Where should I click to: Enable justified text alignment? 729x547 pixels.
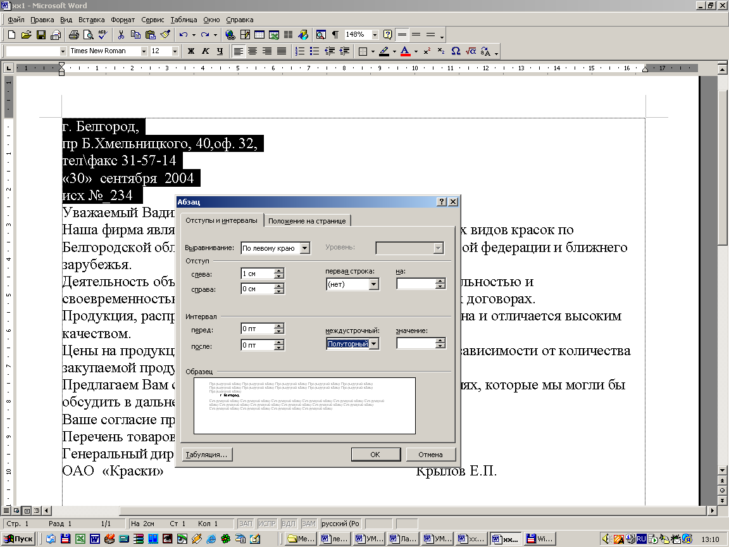[282, 51]
